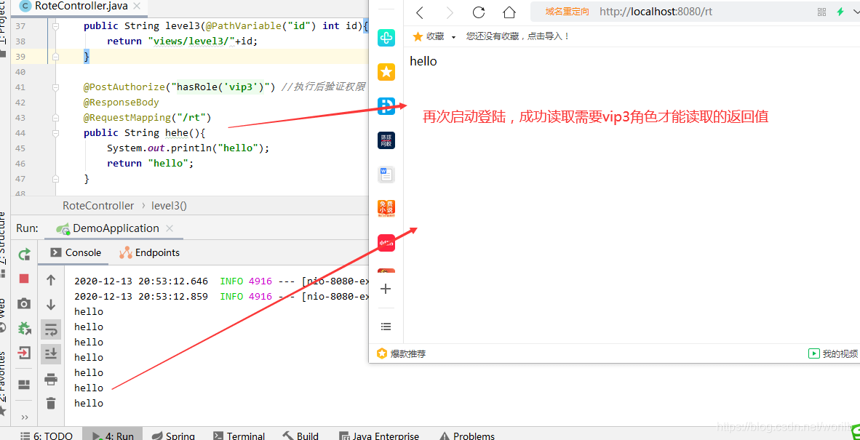The image size is (860, 440).
Task: Open the 6: TODO tool window
Action: click(x=46, y=436)
